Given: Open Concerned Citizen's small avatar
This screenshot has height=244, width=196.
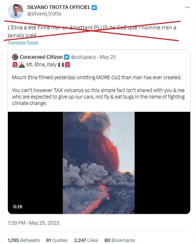Looking at the screenshot, I should click(x=15, y=57).
